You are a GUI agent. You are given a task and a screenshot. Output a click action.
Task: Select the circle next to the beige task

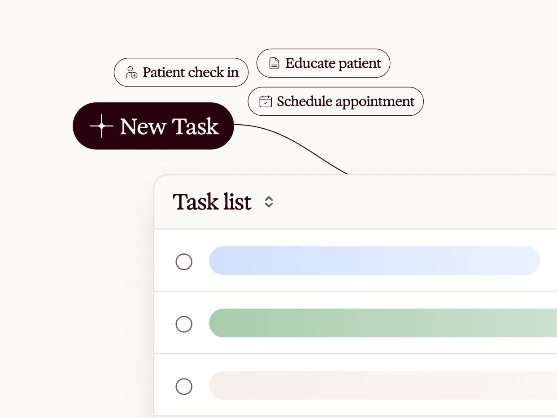coord(184,386)
